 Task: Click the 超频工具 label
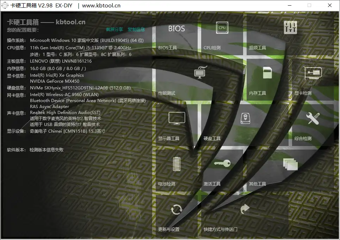(258, 48)
